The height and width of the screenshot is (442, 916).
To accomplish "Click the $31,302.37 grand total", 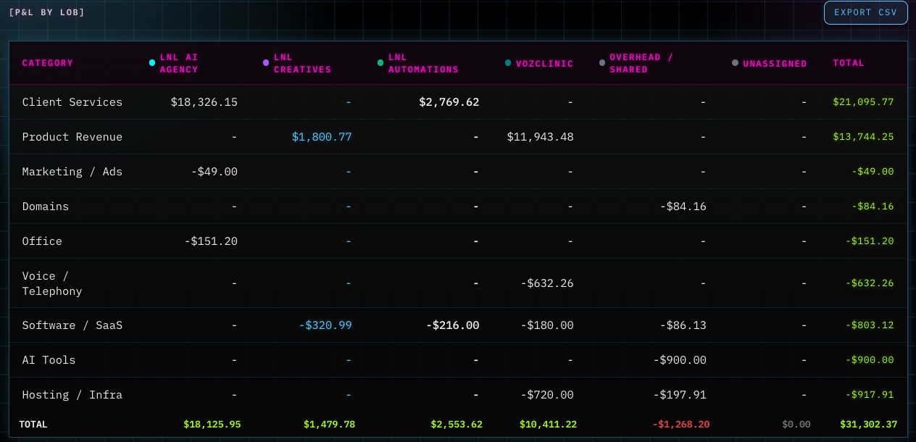I will 869,425.
